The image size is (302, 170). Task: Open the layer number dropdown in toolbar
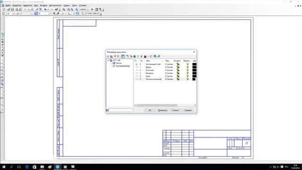click(x=50, y=14)
